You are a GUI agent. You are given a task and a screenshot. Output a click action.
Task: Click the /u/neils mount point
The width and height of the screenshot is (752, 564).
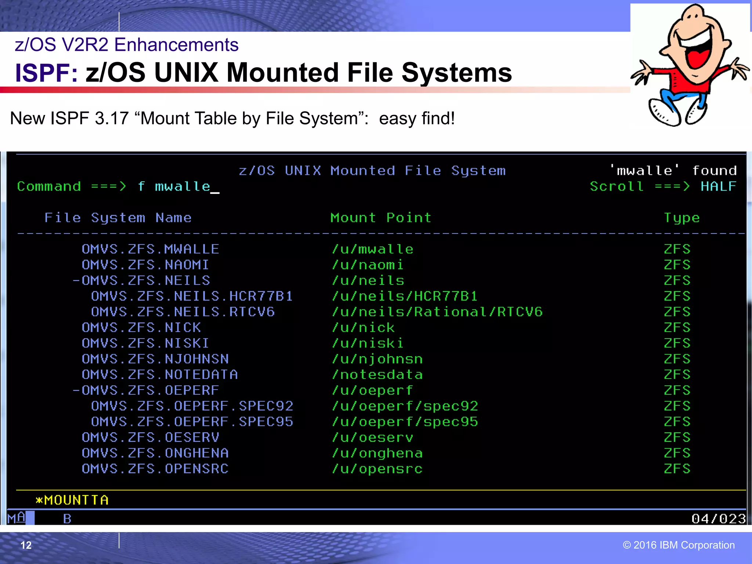[x=368, y=281]
